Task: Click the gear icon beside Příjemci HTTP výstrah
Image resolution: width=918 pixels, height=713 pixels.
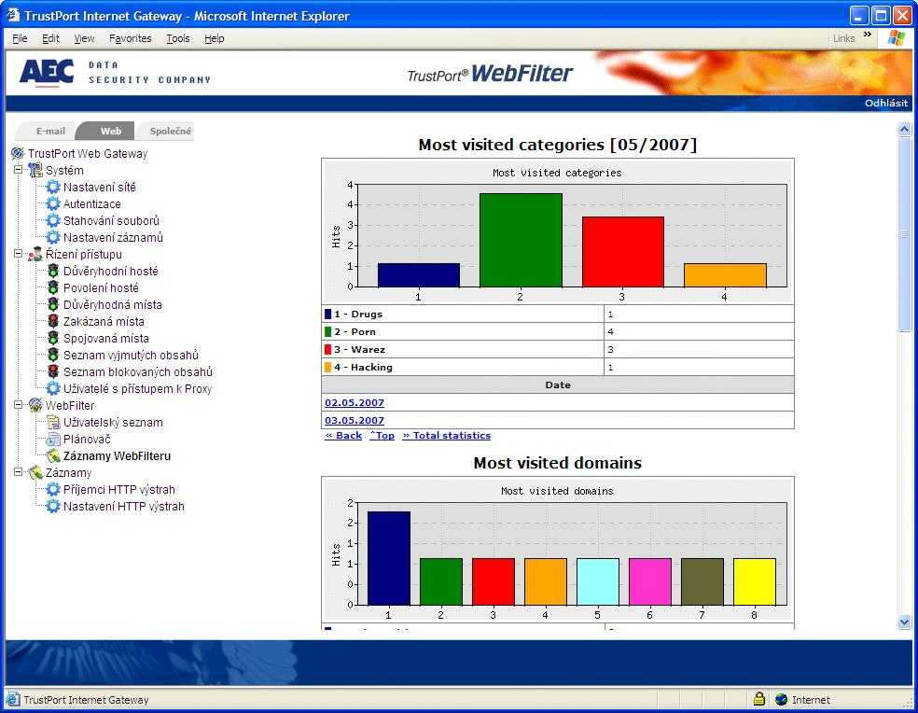Action: pos(52,489)
